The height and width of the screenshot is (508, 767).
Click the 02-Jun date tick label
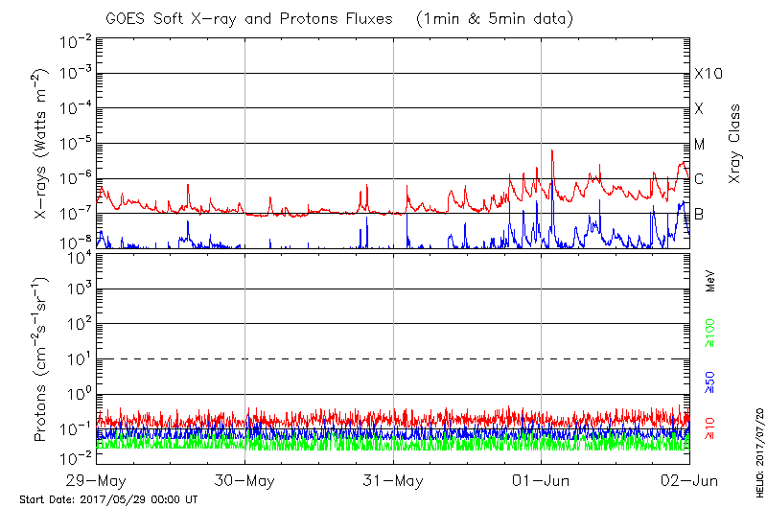pyautogui.click(x=689, y=479)
